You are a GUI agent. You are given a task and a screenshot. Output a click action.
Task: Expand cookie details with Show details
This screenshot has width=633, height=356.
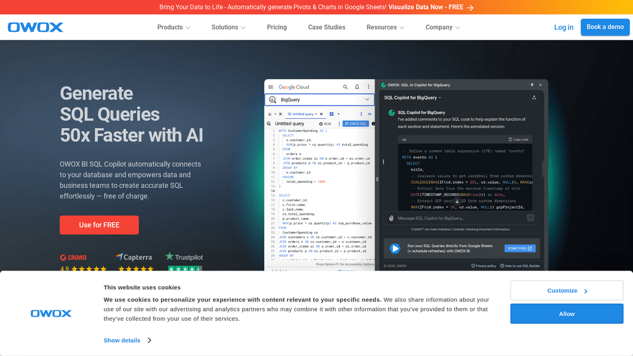(x=128, y=340)
